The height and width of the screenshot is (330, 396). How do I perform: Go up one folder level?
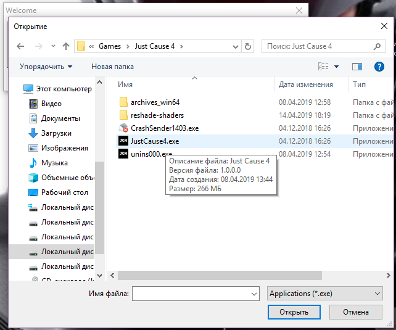click(x=66, y=46)
